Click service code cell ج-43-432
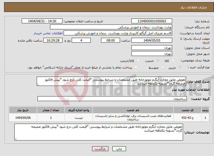This screenshot has width=214, height=156. pyautogui.click(x=188, y=117)
